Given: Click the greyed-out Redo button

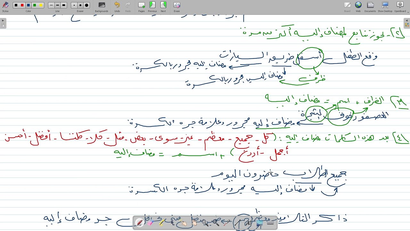Looking at the screenshot, I should coord(128,7).
